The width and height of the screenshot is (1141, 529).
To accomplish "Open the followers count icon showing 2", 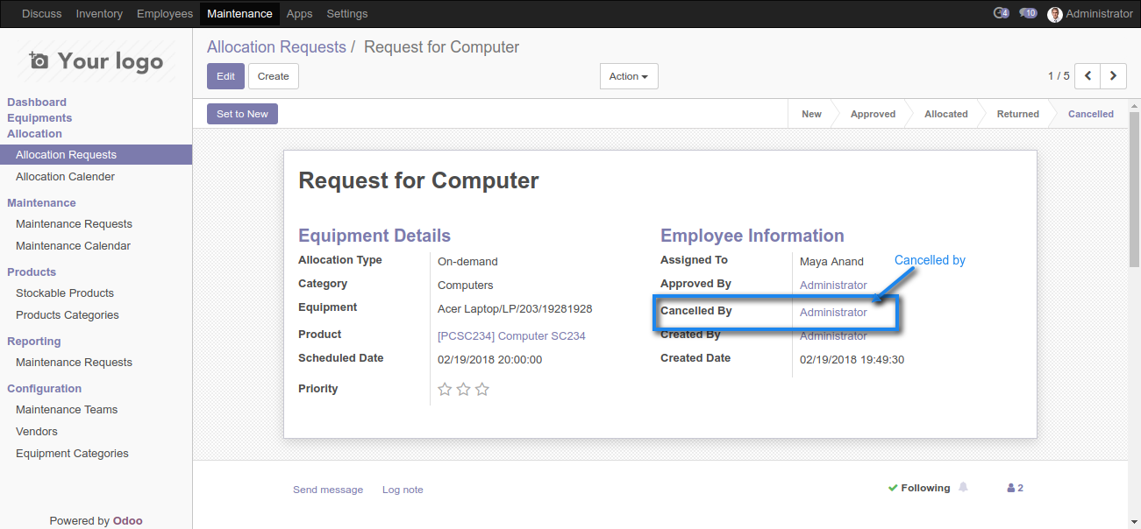I will coord(1016,488).
